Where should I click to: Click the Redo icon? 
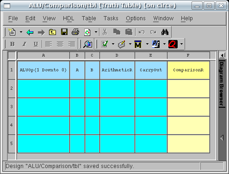pyautogui.click(x=153, y=32)
